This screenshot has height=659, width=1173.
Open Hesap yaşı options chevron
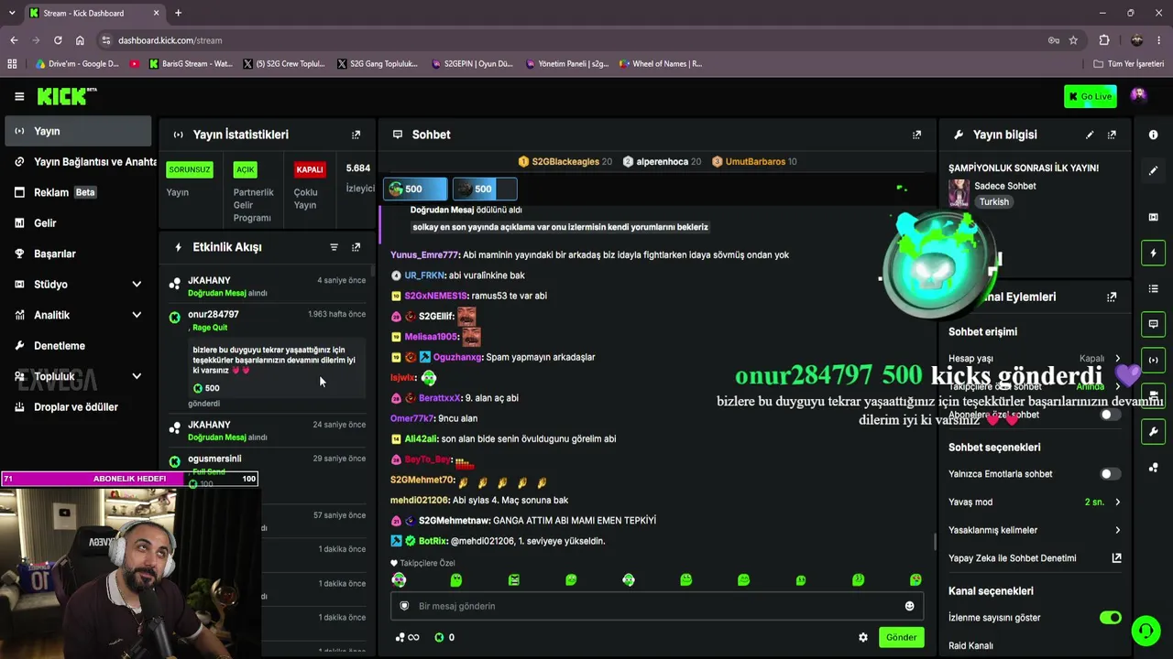[x=1117, y=359]
